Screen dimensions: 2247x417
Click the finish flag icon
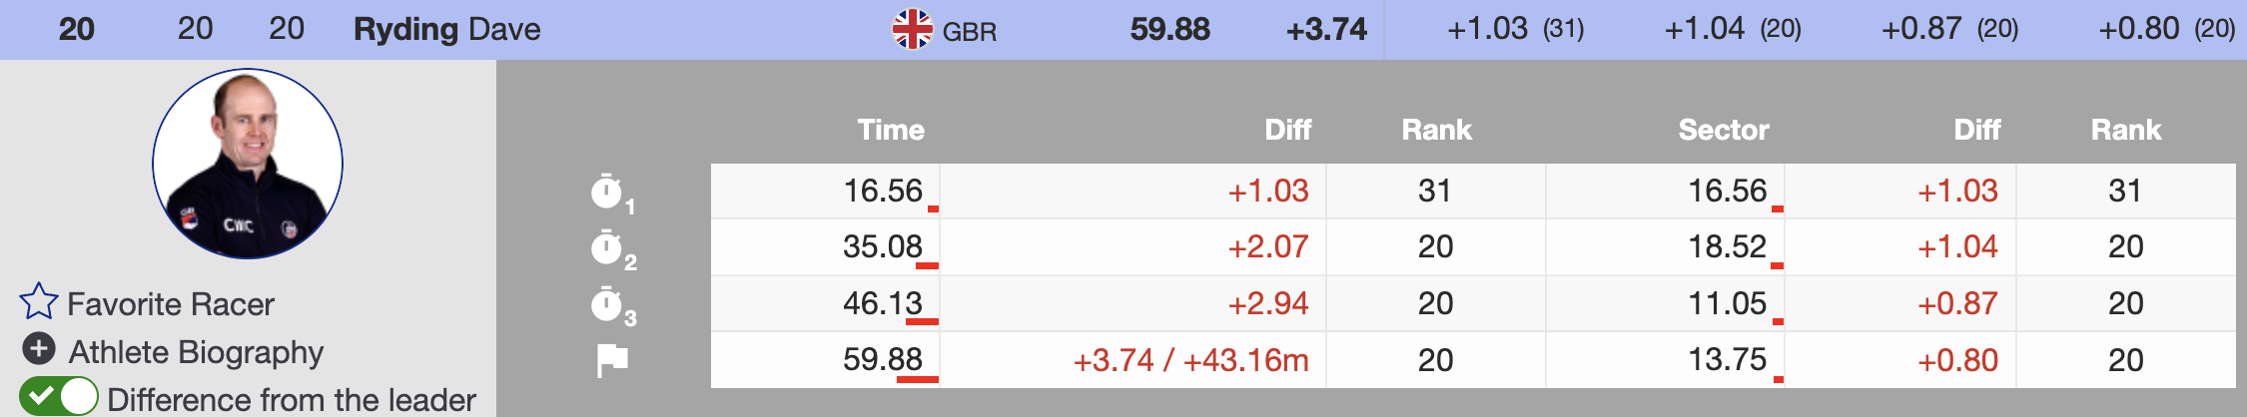tap(611, 359)
